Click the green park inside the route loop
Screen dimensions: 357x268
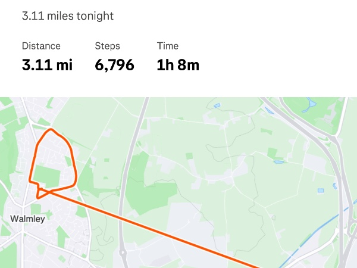(48, 175)
